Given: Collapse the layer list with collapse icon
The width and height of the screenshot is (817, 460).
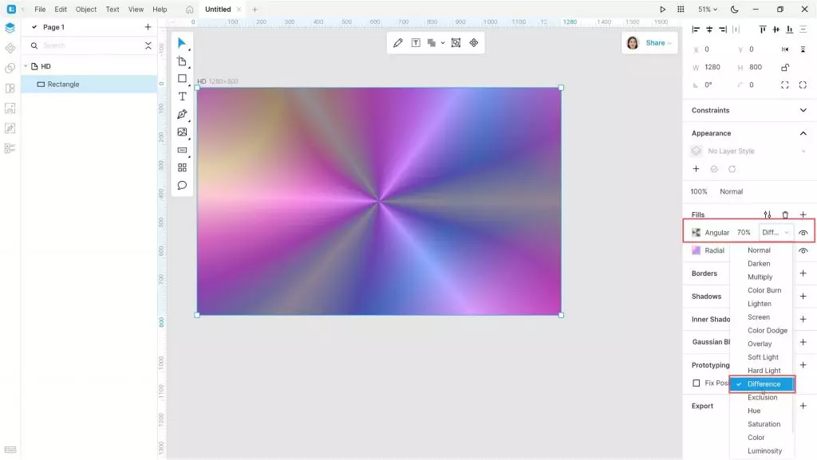Looking at the screenshot, I should 148,45.
